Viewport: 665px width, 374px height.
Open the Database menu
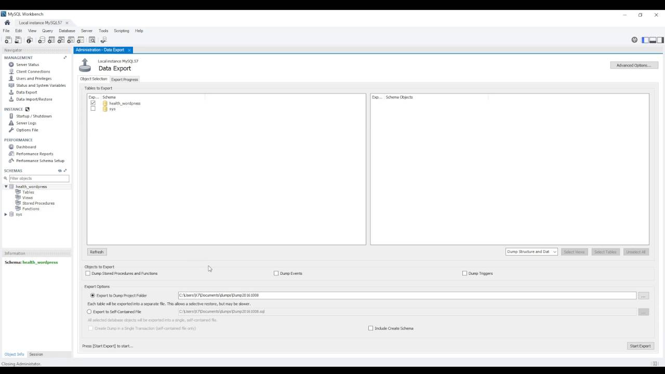pyautogui.click(x=67, y=31)
